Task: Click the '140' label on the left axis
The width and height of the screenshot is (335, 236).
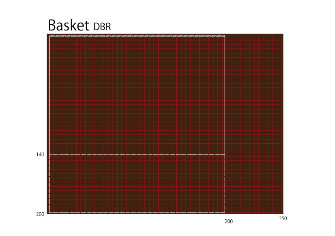Action: 40,155
